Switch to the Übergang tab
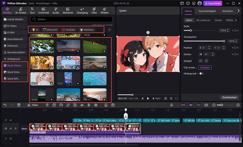This screenshot has width=243, height=147. coord(82,11)
